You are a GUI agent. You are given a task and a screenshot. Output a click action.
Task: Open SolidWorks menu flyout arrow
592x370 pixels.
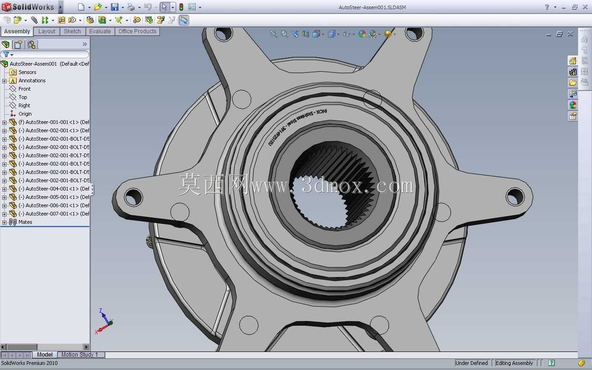[x=61, y=7]
